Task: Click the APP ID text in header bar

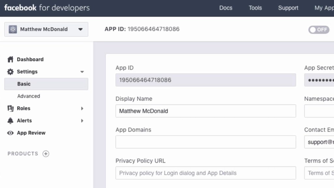Action: tap(142, 29)
